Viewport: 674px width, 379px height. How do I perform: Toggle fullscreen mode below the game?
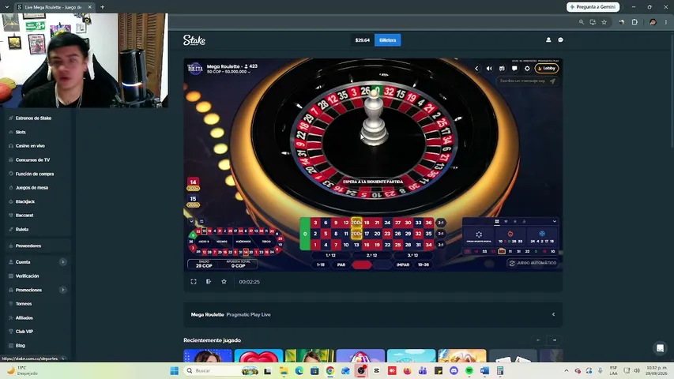click(194, 281)
